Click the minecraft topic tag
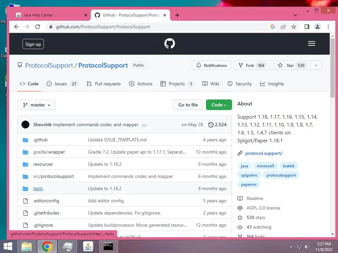The height and width of the screenshot is (253, 338). click(x=265, y=166)
